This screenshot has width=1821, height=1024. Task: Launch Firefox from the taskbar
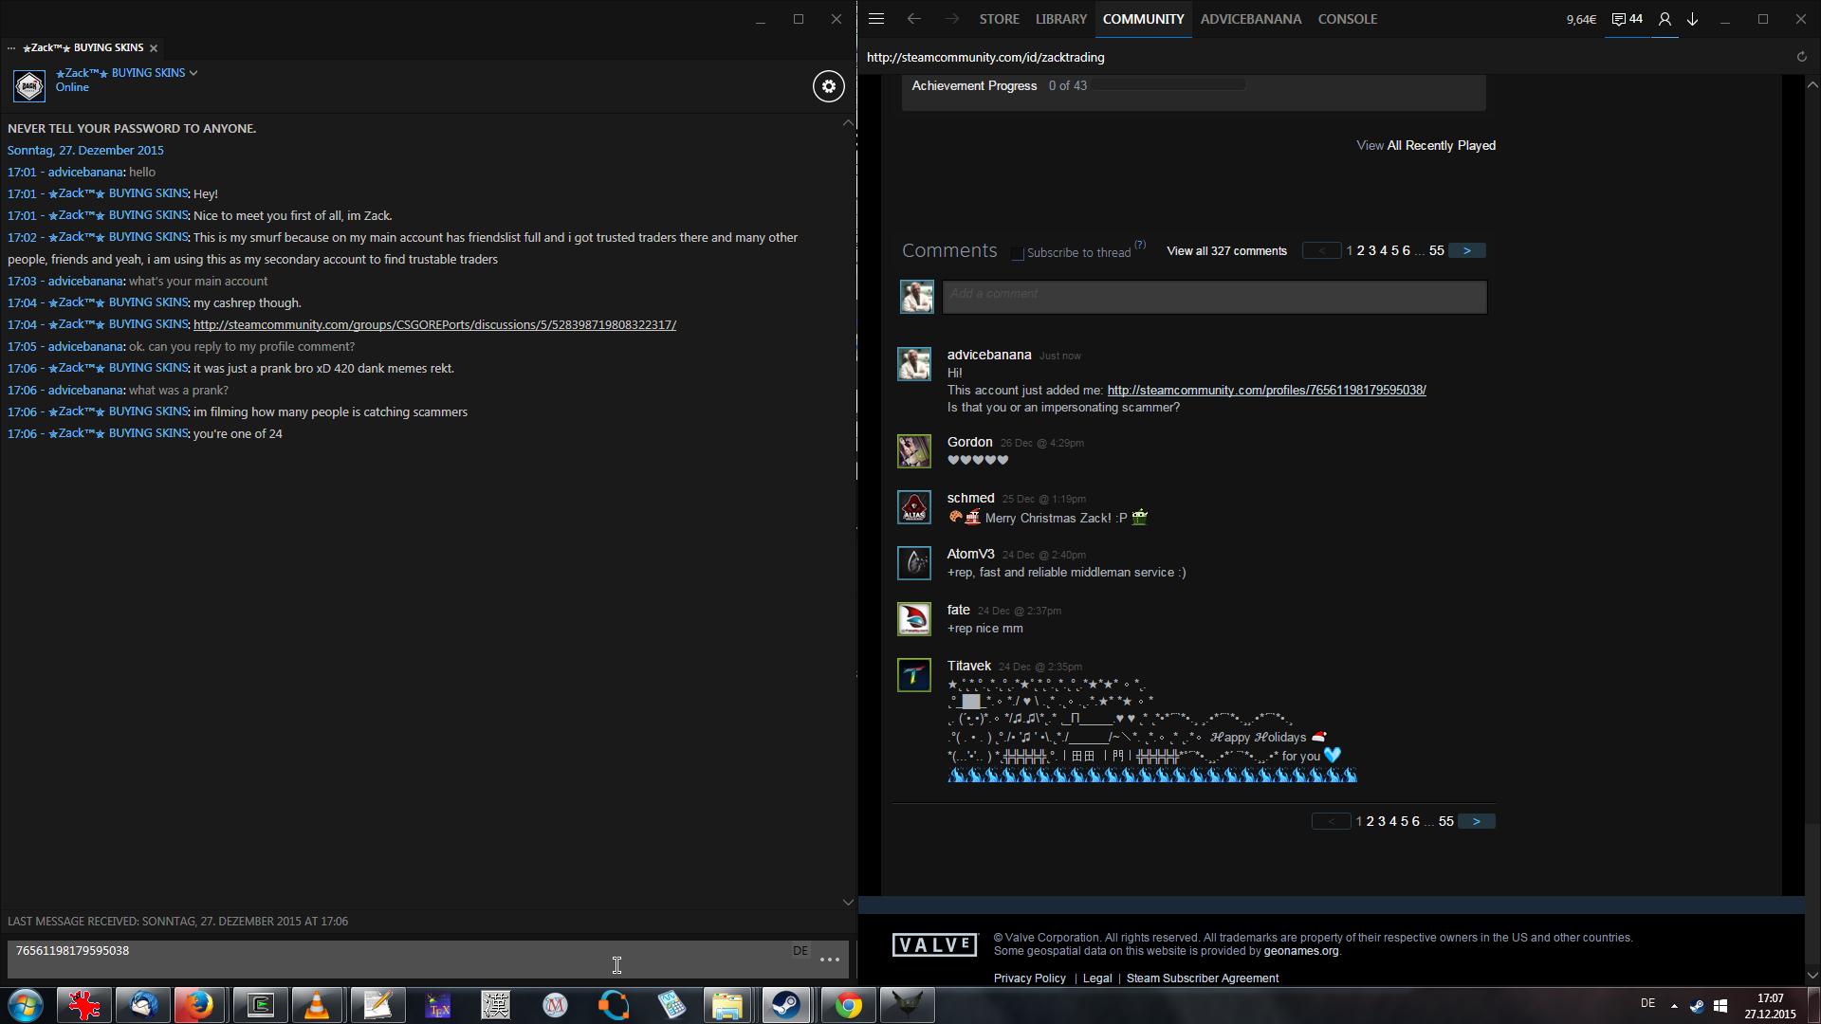coord(199,1005)
